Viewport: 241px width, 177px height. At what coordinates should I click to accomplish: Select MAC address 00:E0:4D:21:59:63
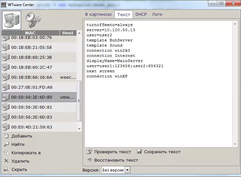pos(31,127)
